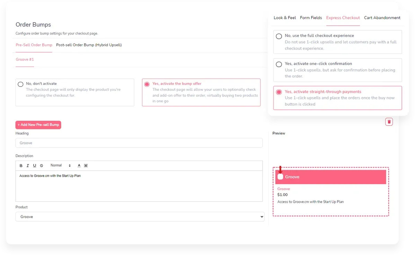The image size is (415, 255).
Task: Open the Product dropdown showing Groove
Action: coord(140,217)
